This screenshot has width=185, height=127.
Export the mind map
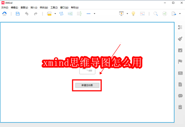click(x=174, y=14)
